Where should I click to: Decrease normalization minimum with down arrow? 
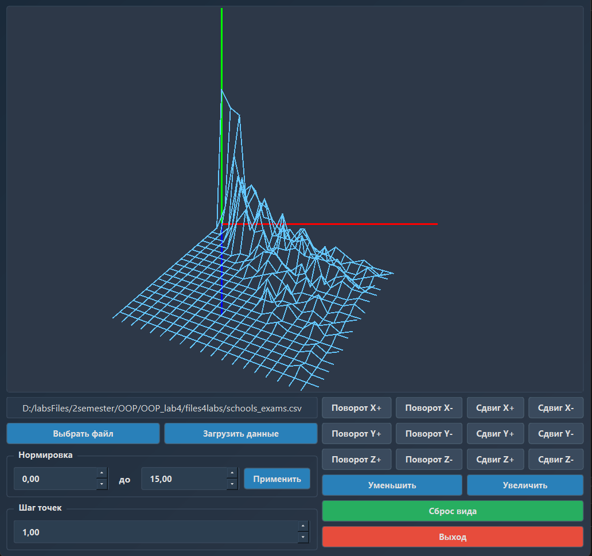(x=102, y=484)
